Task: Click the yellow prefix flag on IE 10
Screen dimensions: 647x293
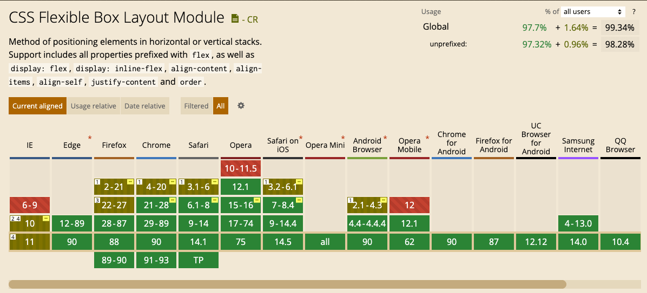Action: (46, 218)
